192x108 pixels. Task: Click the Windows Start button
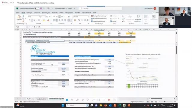(x=63, y=105)
